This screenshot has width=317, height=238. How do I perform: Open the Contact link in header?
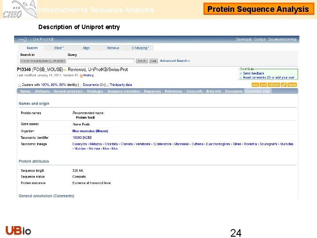coord(260,39)
